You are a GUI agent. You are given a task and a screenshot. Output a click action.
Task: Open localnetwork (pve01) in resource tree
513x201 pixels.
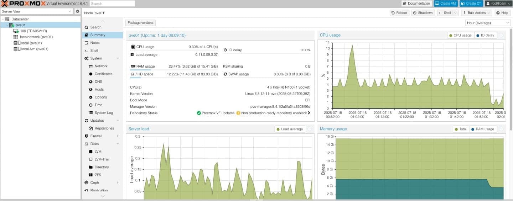tap(36, 37)
